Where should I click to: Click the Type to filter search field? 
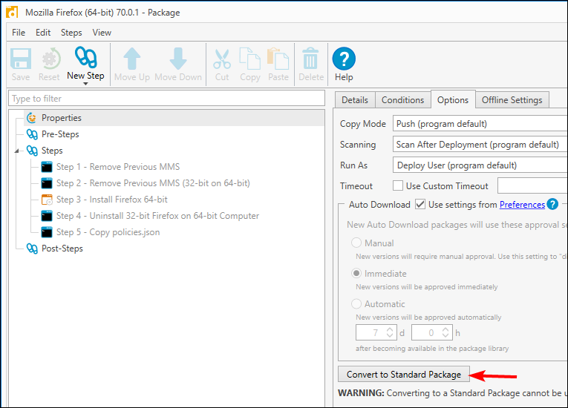pos(167,99)
